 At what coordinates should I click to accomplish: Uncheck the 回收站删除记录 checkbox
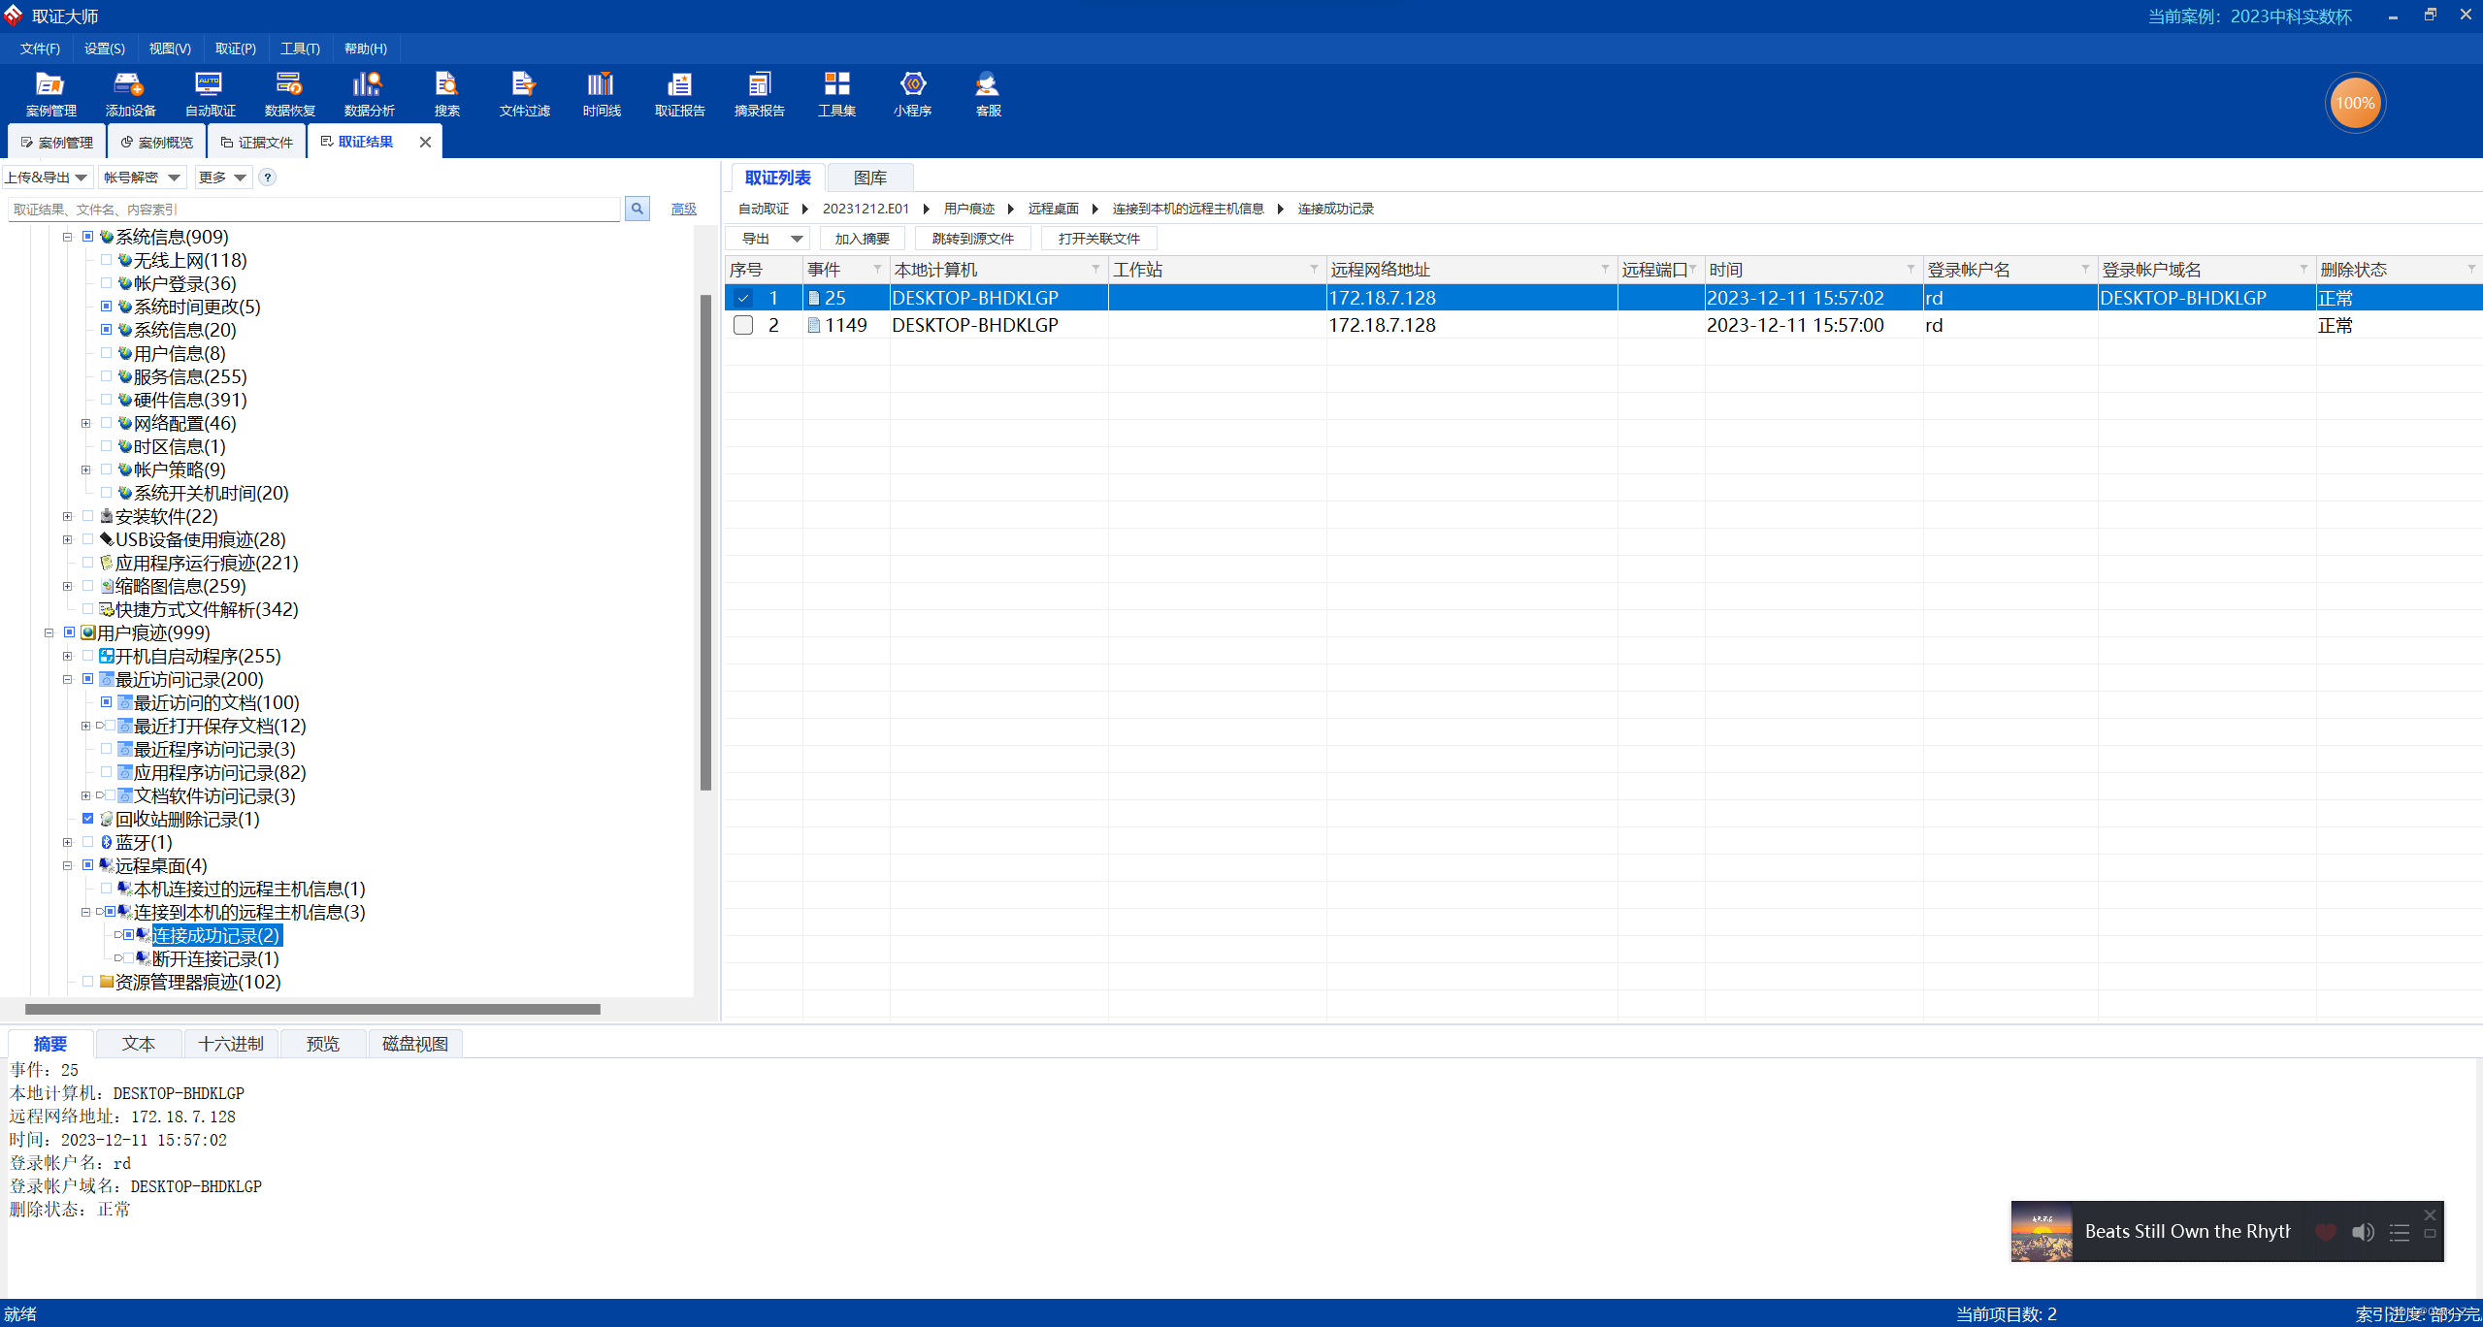(88, 819)
